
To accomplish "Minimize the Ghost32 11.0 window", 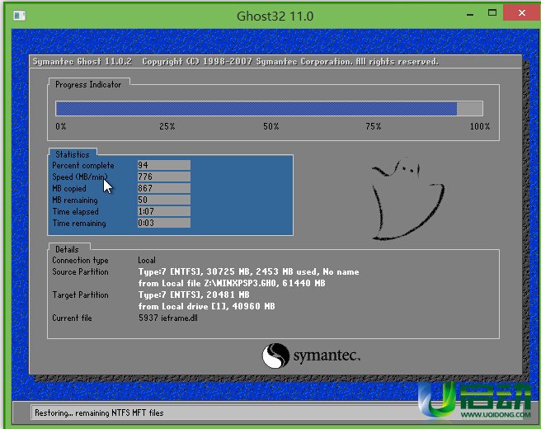I will click(470, 14).
